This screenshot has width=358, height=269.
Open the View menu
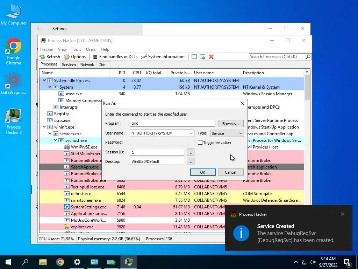(62, 49)
